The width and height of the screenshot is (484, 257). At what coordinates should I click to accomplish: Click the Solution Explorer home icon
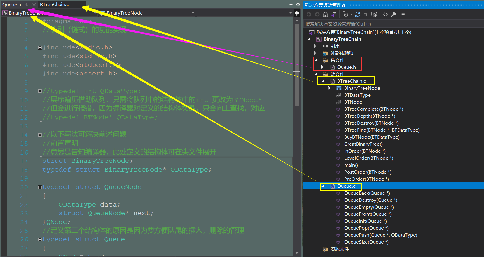click(x=325, y=14)
